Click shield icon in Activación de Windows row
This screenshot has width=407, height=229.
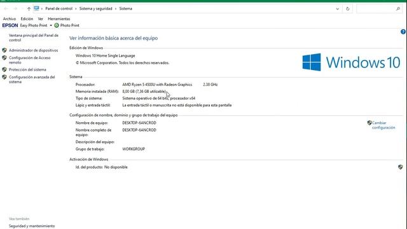point(400,167)
